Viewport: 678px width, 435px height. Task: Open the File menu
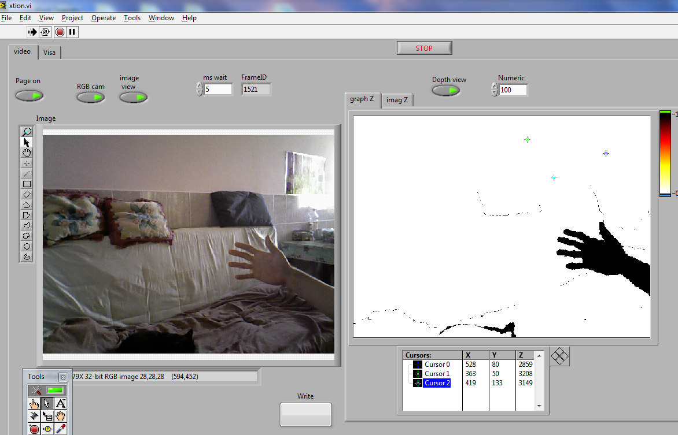(x=6, y=18)
